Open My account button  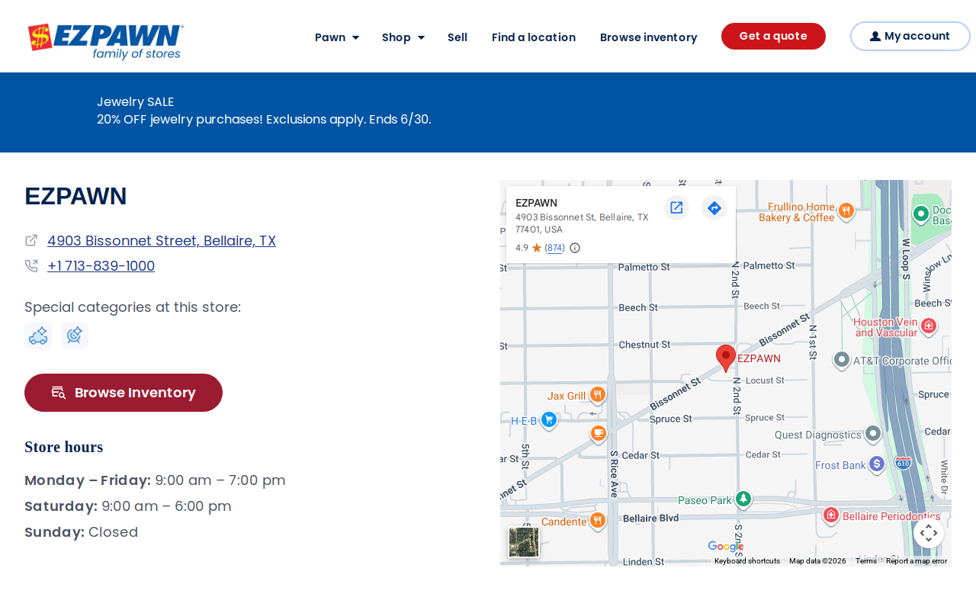pyautogui.click(x=910, y=36)
